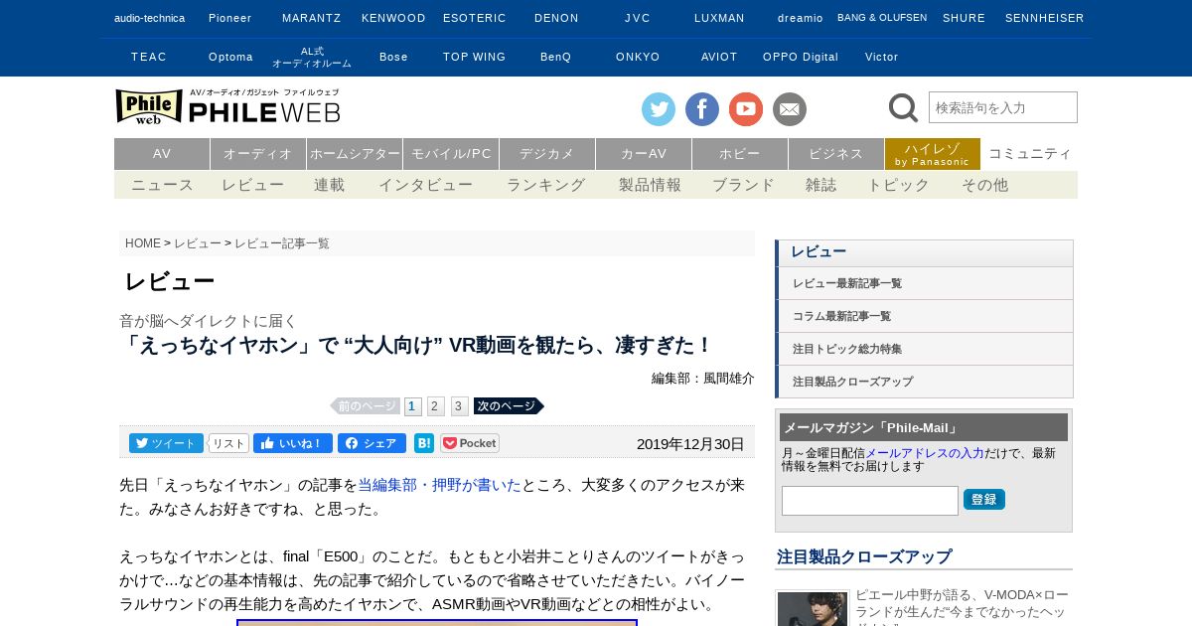Select ランキング in the sub menu

[545, 185]
